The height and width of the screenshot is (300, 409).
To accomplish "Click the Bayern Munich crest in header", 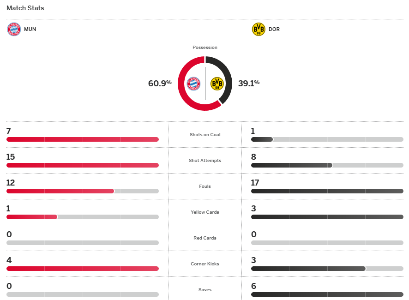I will (x=14, y=29).
